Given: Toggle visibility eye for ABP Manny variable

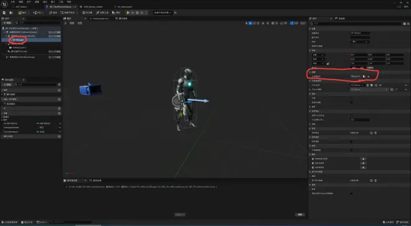Looking at the screenshot, I should tap(60, 123).
